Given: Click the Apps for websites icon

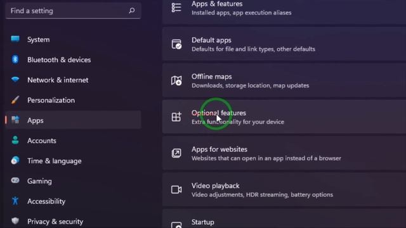Looking at the screenshot, I should [176, 153].
